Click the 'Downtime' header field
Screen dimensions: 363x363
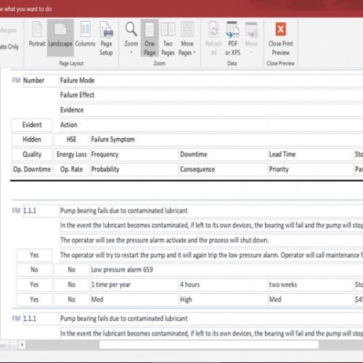(x=223, y=155)
